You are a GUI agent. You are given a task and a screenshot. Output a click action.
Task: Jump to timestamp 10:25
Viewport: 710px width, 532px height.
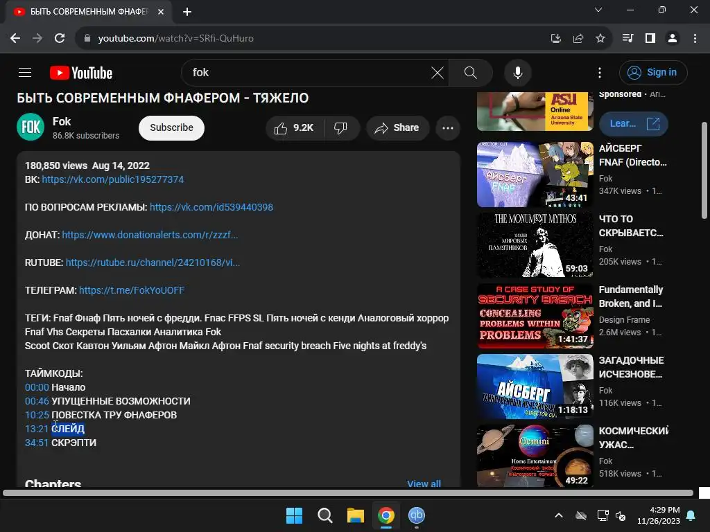[x=37, y=415]
